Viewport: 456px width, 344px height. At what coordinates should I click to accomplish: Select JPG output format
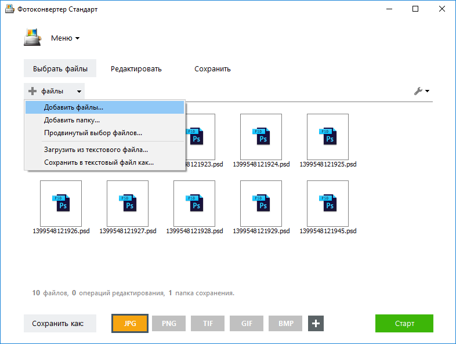130,323
